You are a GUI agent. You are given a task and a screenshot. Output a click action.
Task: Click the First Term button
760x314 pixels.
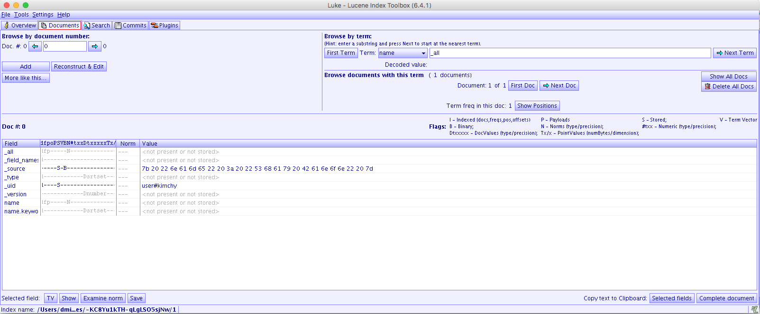coord(341,53)
